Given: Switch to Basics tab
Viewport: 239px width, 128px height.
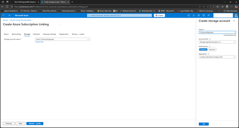Looking at the screenshot, I should tap(6, 34).
